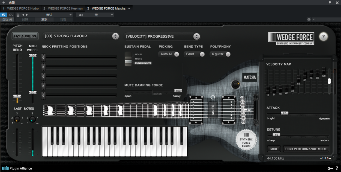Viewport: 341px width, 172px height.
Task: Click the circular arrow icon above MUTE
Action: pos(213,97)
